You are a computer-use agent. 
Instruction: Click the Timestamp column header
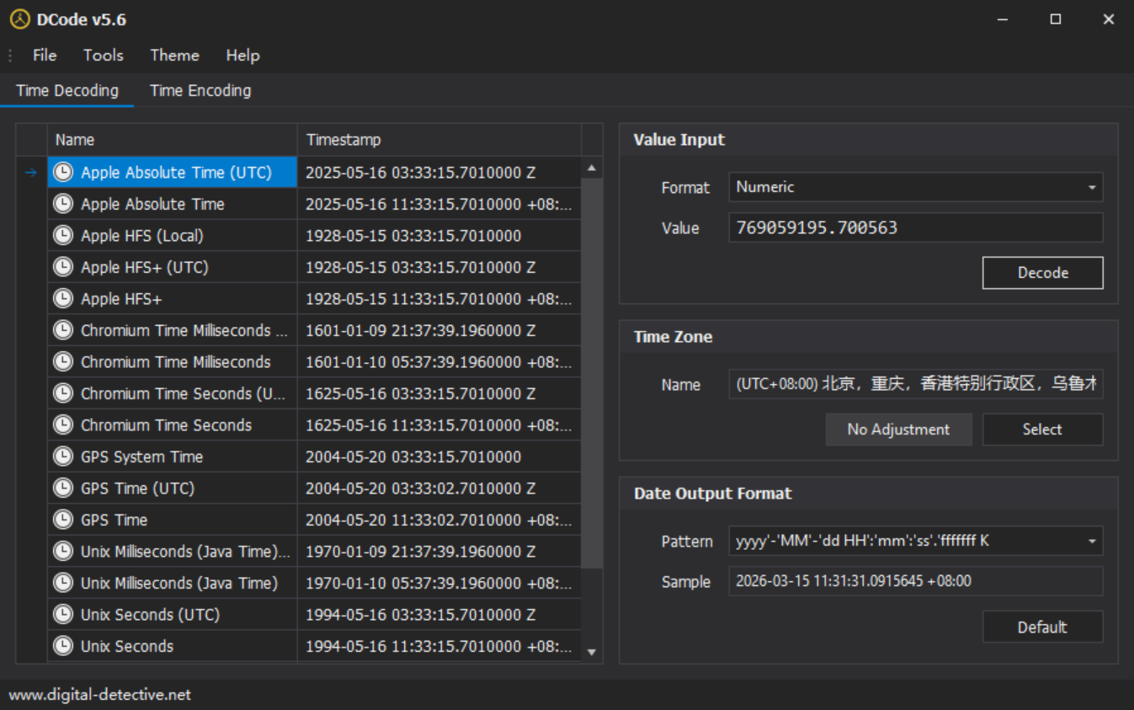coord(438,140)
